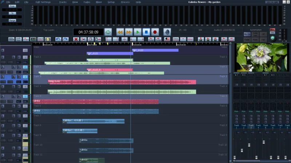Viewport: 291px width, 163px height.
Task: Click the Redo arrow icon
Action: (x=65, y=39)
